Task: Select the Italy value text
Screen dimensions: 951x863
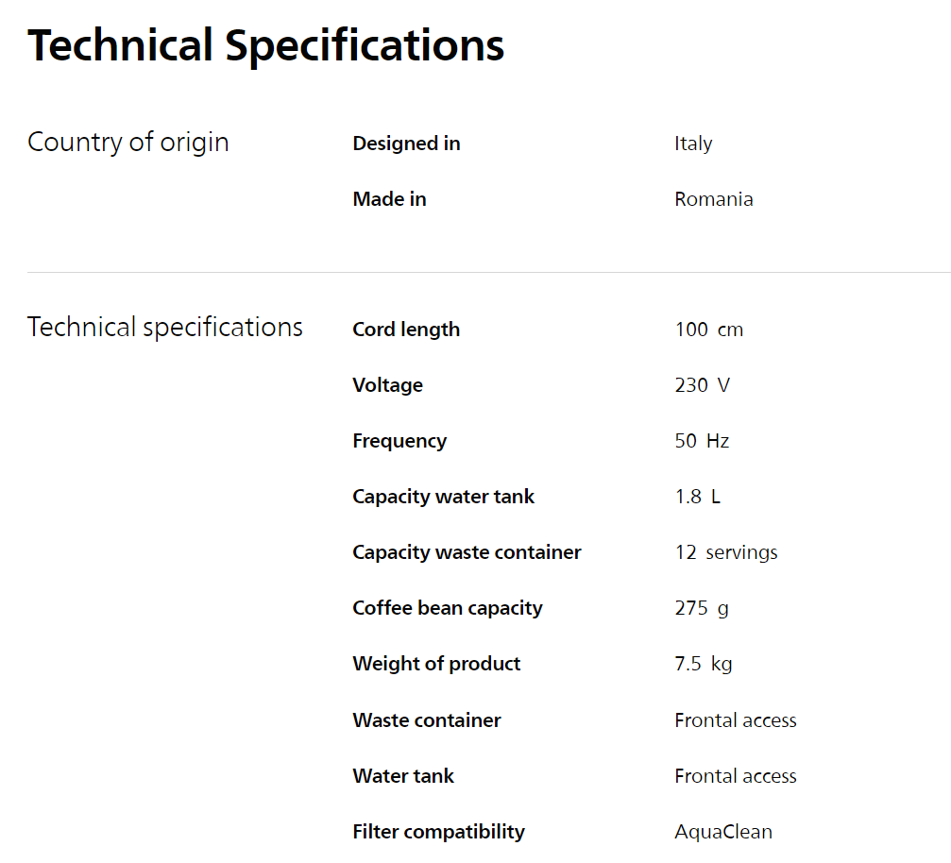Action: point(693,144)
